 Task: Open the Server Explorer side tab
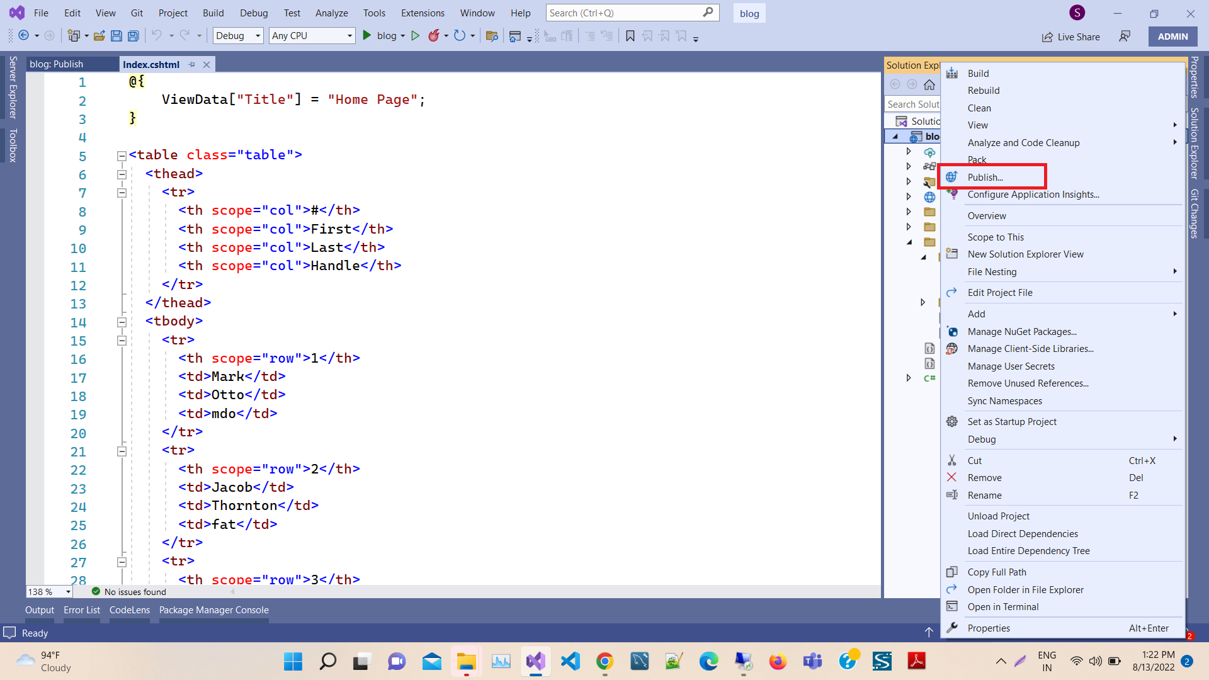(x=13, y=88)
